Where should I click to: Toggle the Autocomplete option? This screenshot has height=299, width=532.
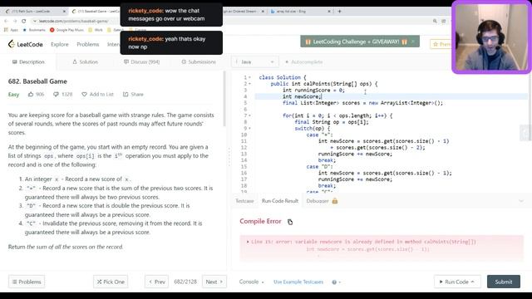pyautogui.click(x=303, y=62)
